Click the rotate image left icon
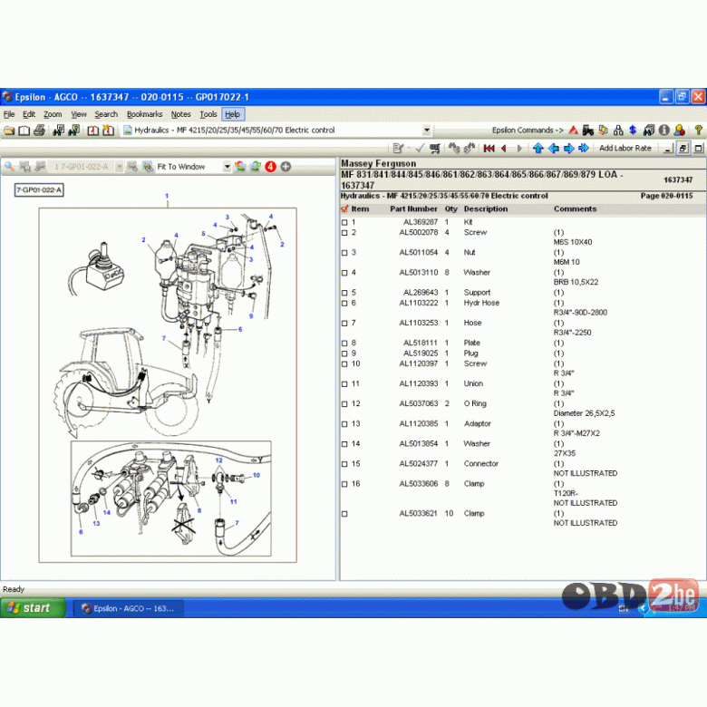This screenshot has width=707, height=707. pyautogui.click(x=240, y=167)
